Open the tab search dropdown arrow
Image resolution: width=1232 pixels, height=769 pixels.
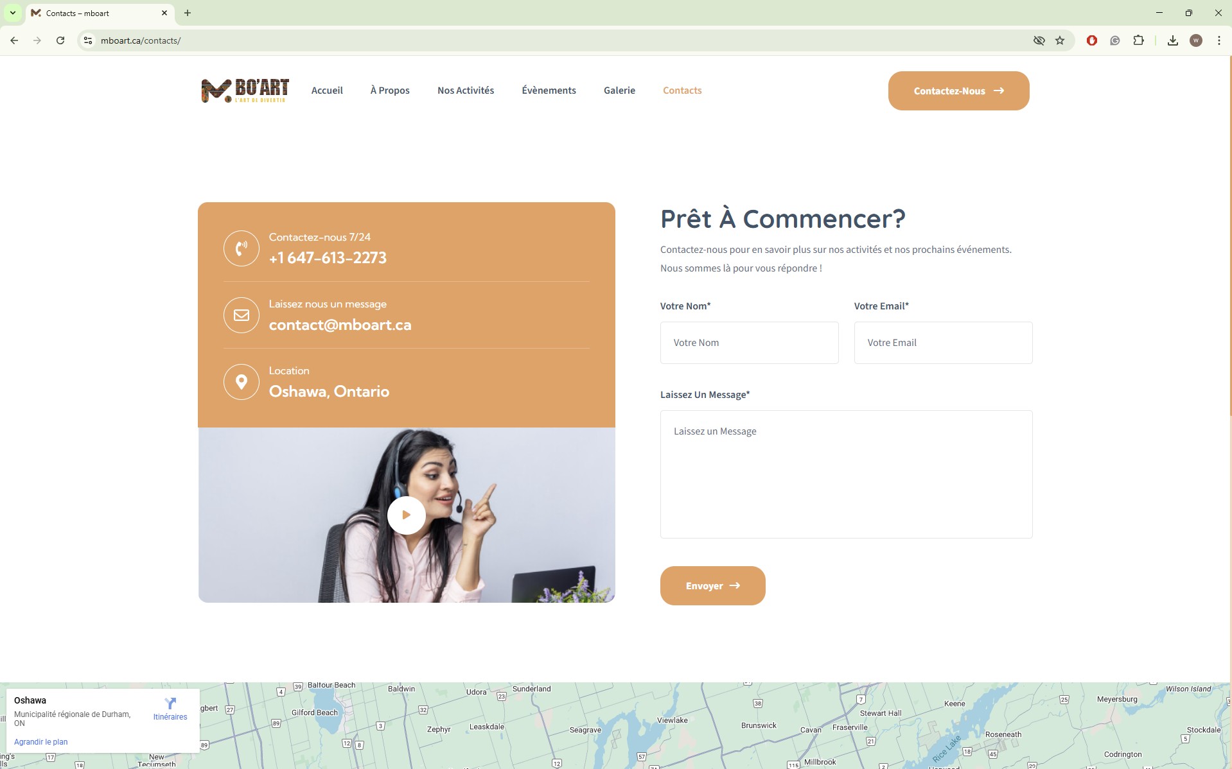[13, 13]
